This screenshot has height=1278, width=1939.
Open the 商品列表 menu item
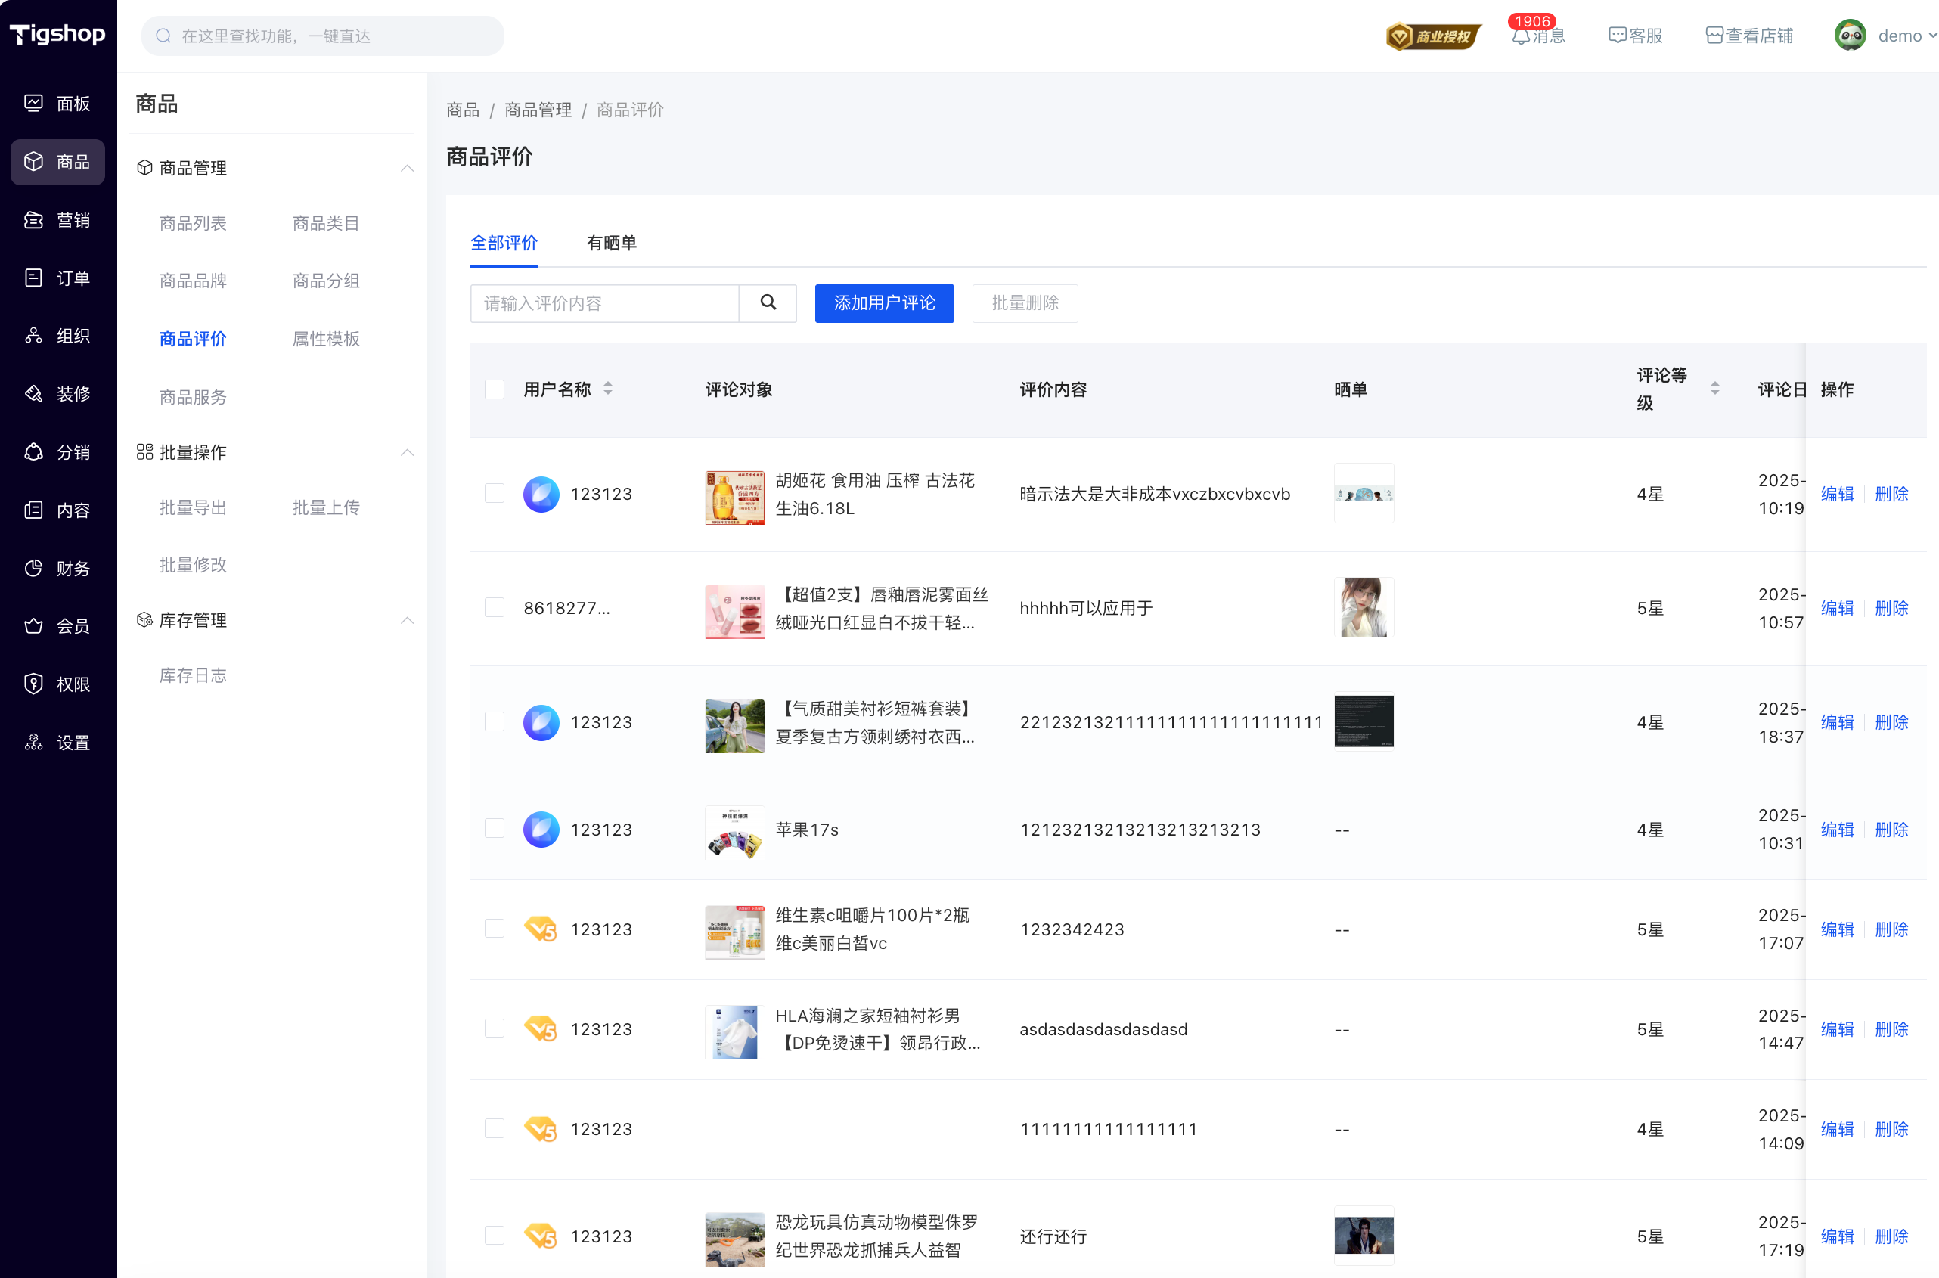tap(193, 223)
